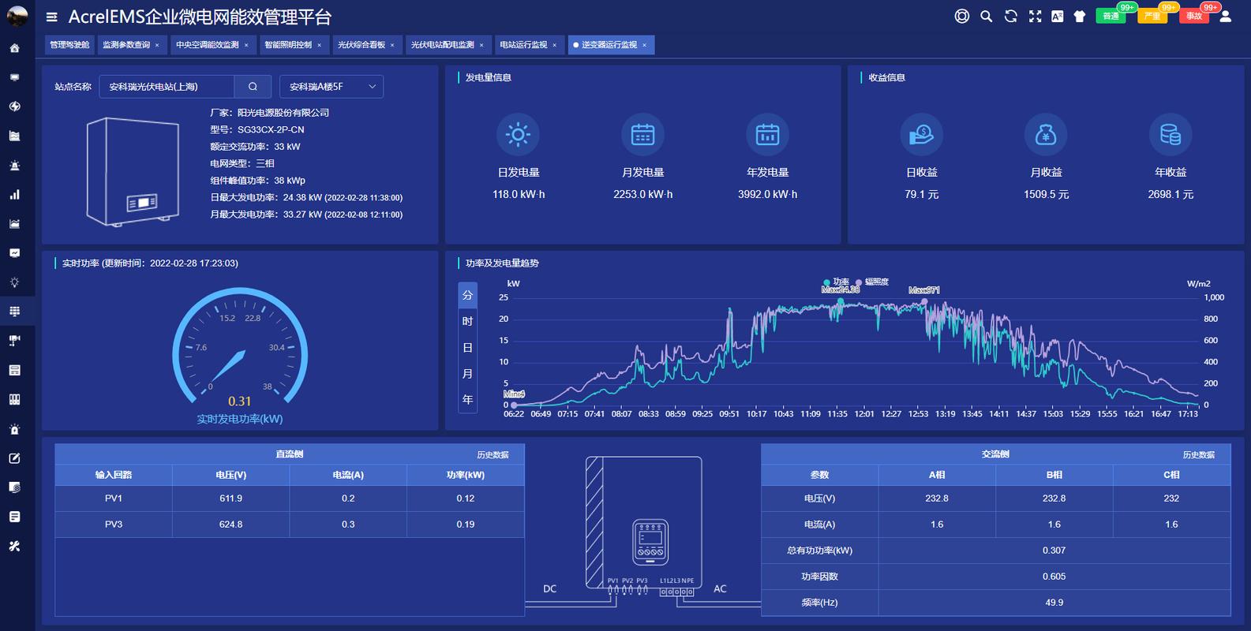This screenshot has width=1251, height=631.
Task: Select the 日 day trend granularity
Action: [467, 348]
